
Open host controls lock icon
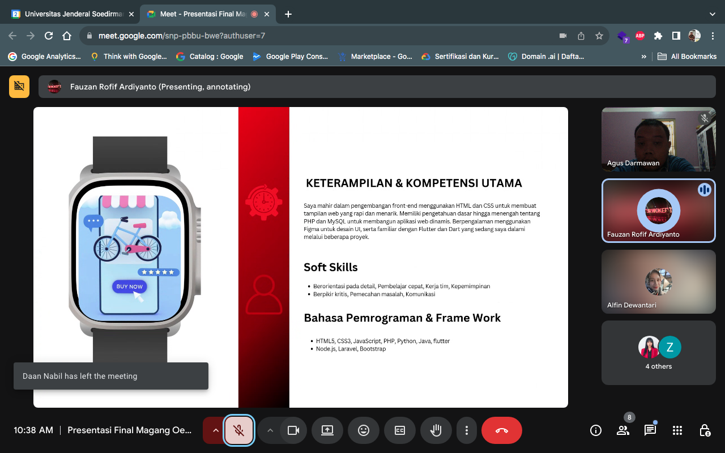click(x=704, y=430)
